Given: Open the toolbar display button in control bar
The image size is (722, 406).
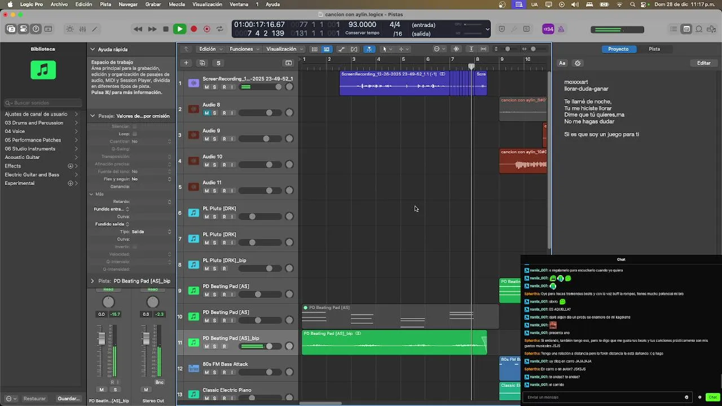Looking at the screenshot, I should click(49, 29).
